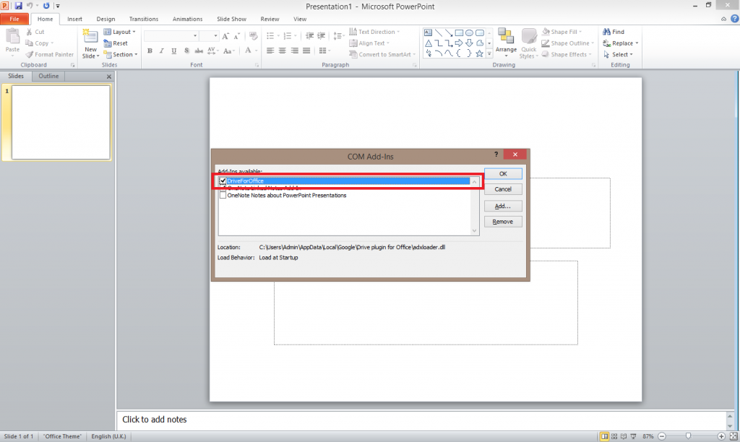Viewport: 740px width, 442px height.
Task: Toggle Italic formatting
Action: [x=162, y=51]
